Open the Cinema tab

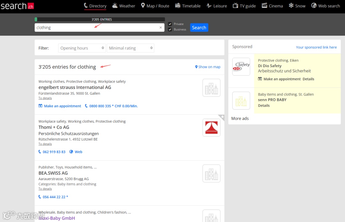(272, 6)
